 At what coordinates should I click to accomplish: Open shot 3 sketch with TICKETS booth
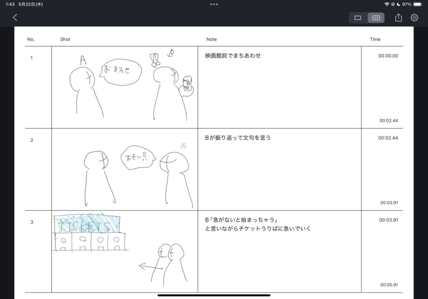pyautogui.click(x=125, y=251)
